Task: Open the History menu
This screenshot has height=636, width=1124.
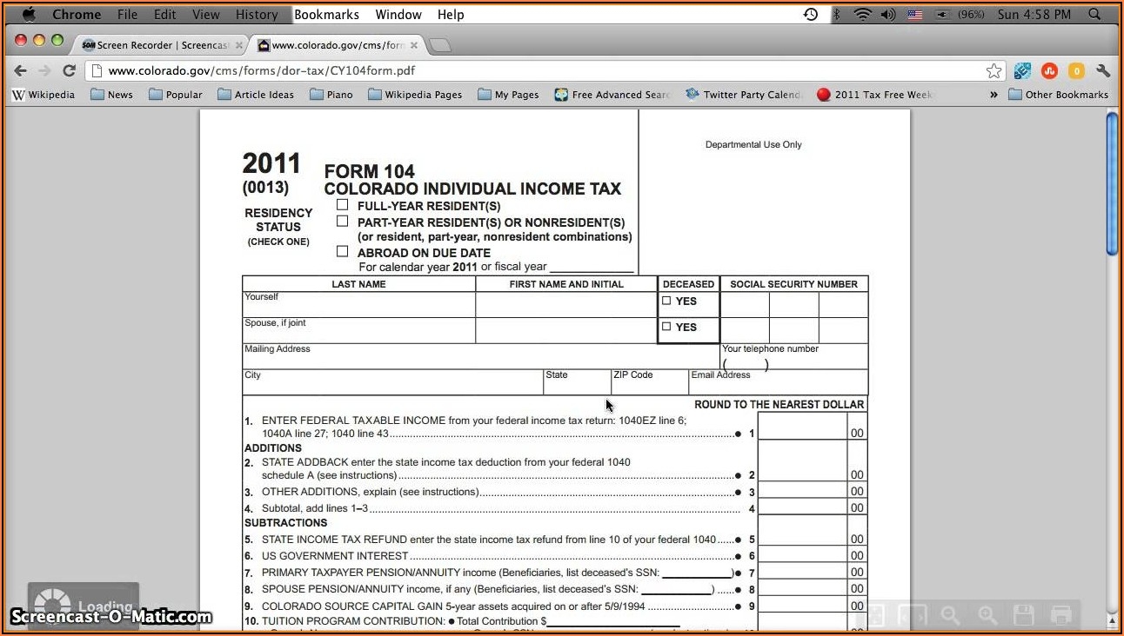Action: coord(256,14)
